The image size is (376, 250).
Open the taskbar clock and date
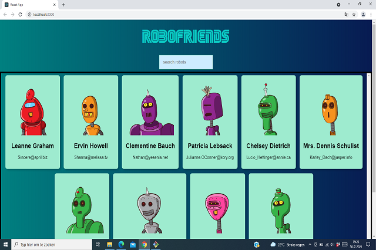coord(356,245)
